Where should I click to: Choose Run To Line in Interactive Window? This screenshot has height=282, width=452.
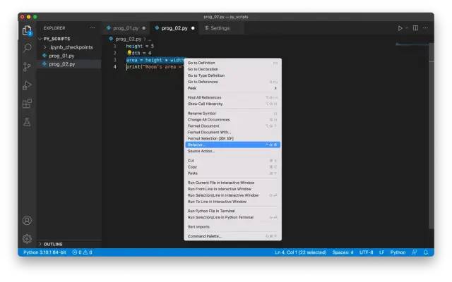tap(232, 202)
